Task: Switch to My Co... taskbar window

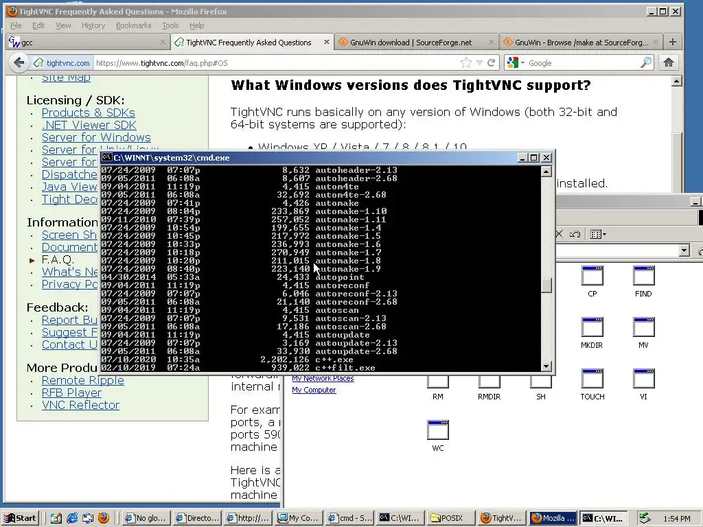Action: pyautogui.click(x=298, y=518)
